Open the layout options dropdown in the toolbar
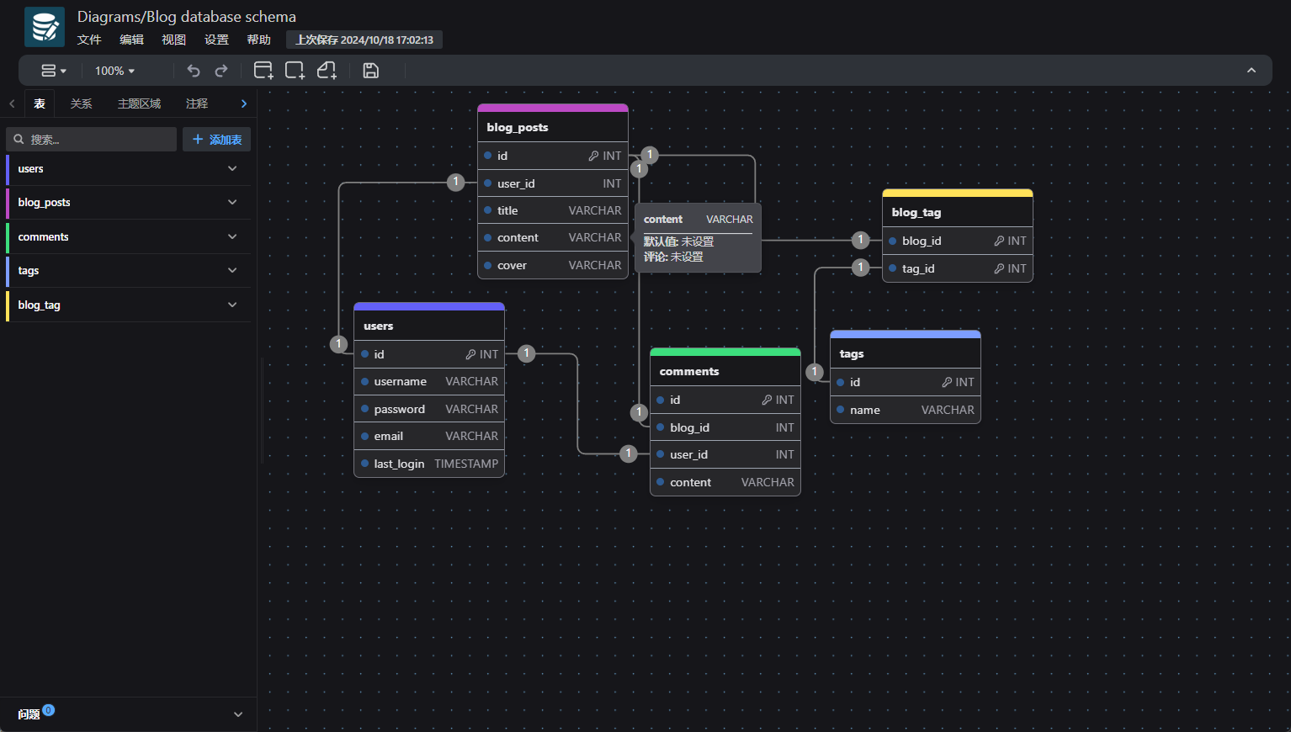 point(54,71)
